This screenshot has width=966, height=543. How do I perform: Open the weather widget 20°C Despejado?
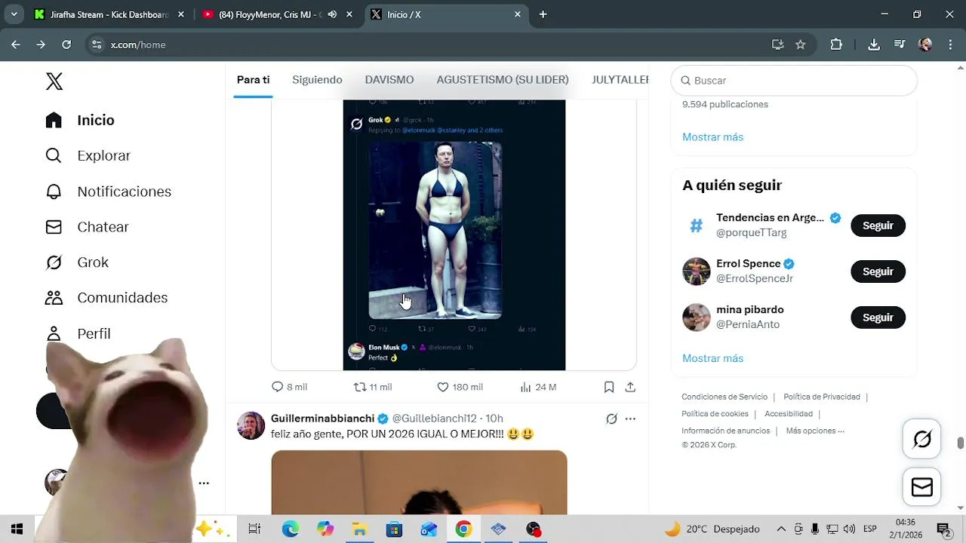712,529
